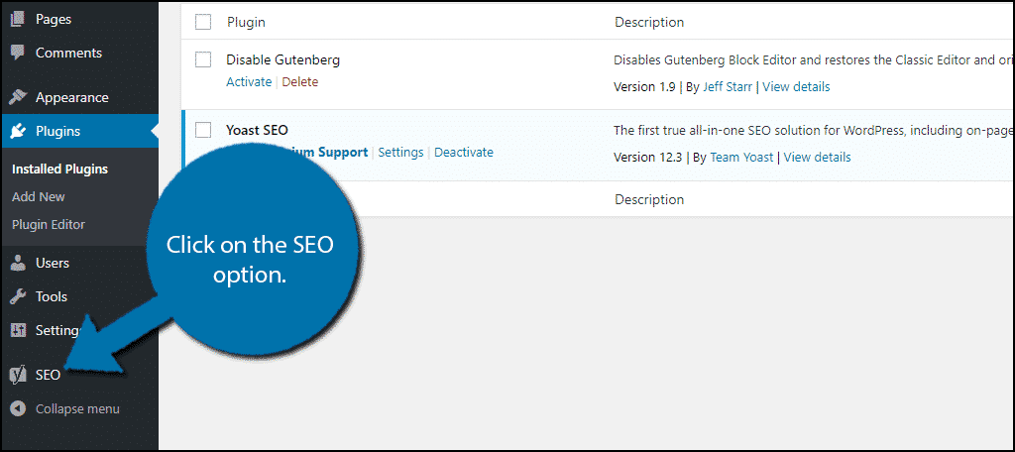Screen dimensions: 1015x452
Task: Click the Users person icon
Action: pos(18,263)
